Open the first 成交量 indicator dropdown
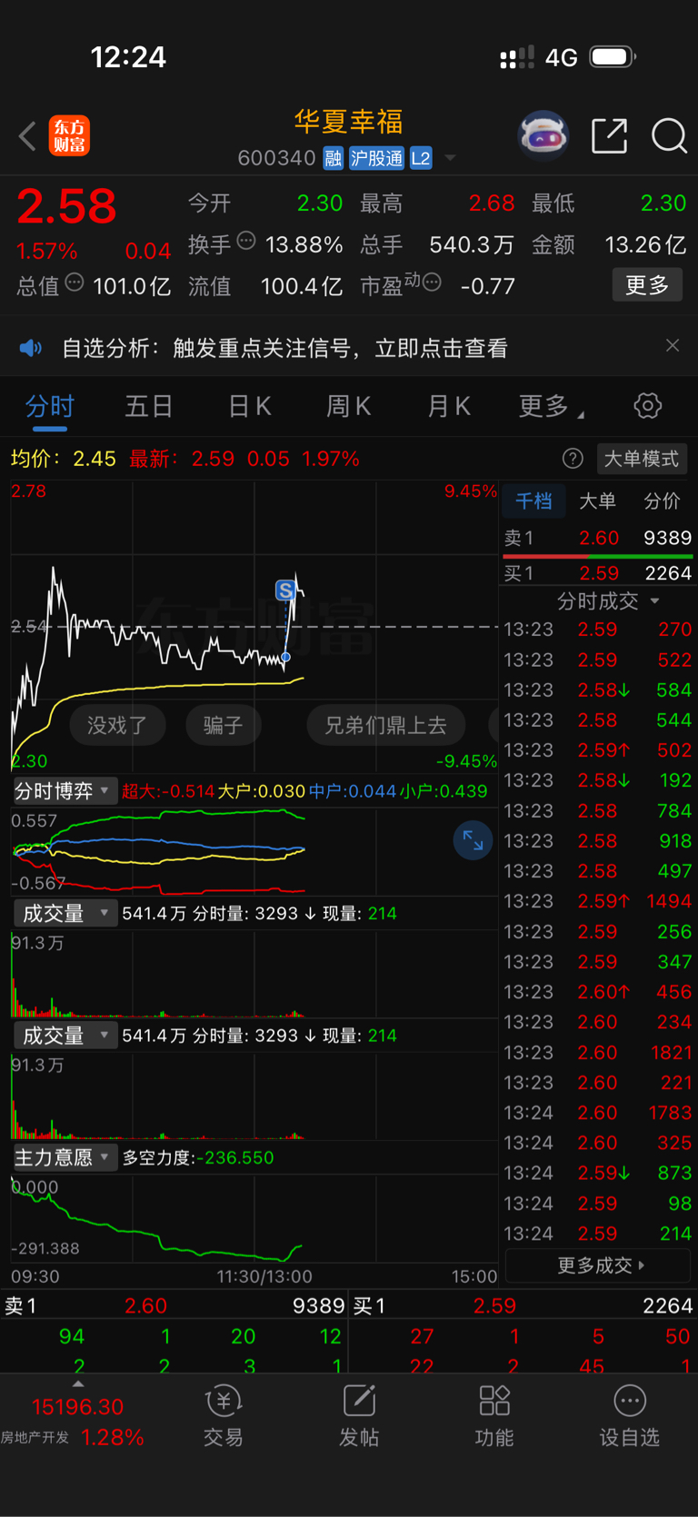 tap(65, 913)
